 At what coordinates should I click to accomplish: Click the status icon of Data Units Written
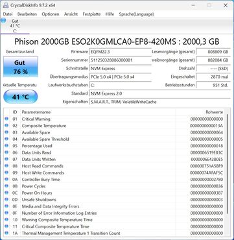(x=6, y=159)
